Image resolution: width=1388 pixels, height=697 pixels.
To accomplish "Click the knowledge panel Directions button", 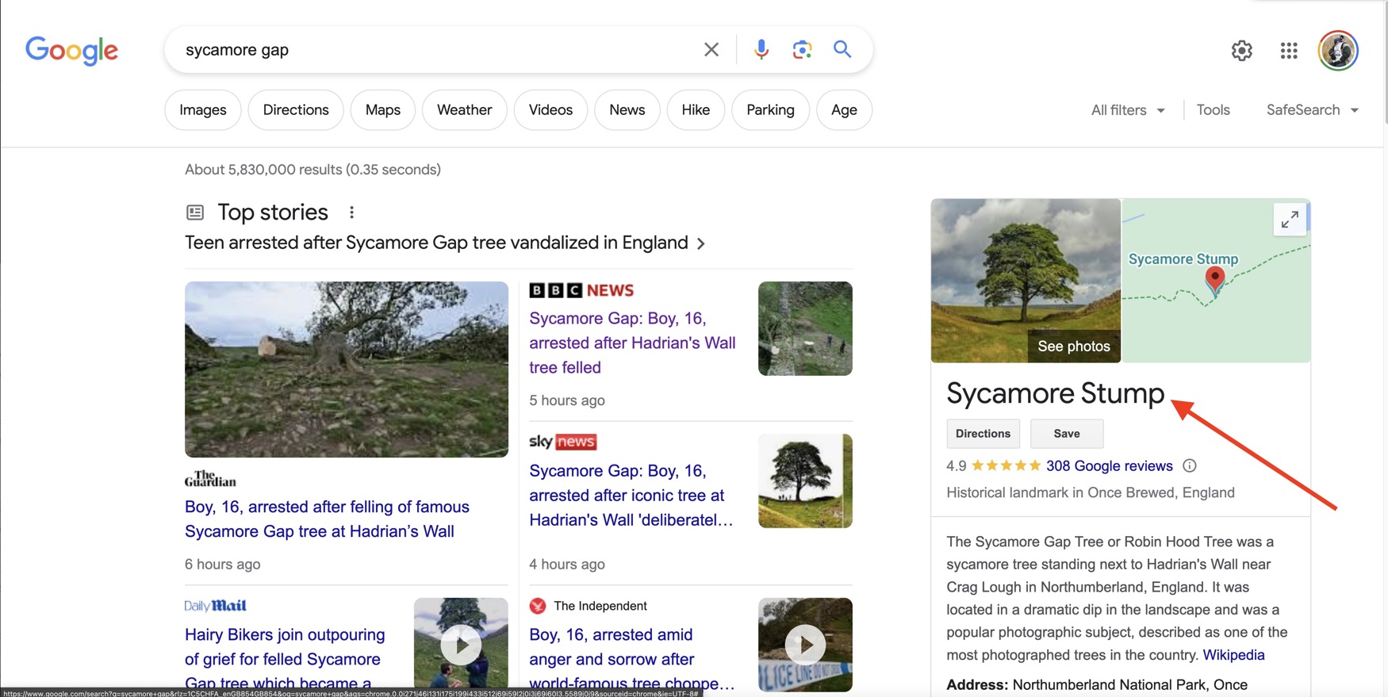I will pos(983,434).
